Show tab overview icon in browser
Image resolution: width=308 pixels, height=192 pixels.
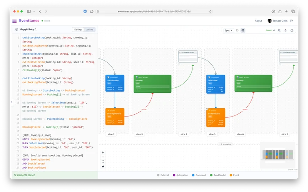[x=293, y=12]
